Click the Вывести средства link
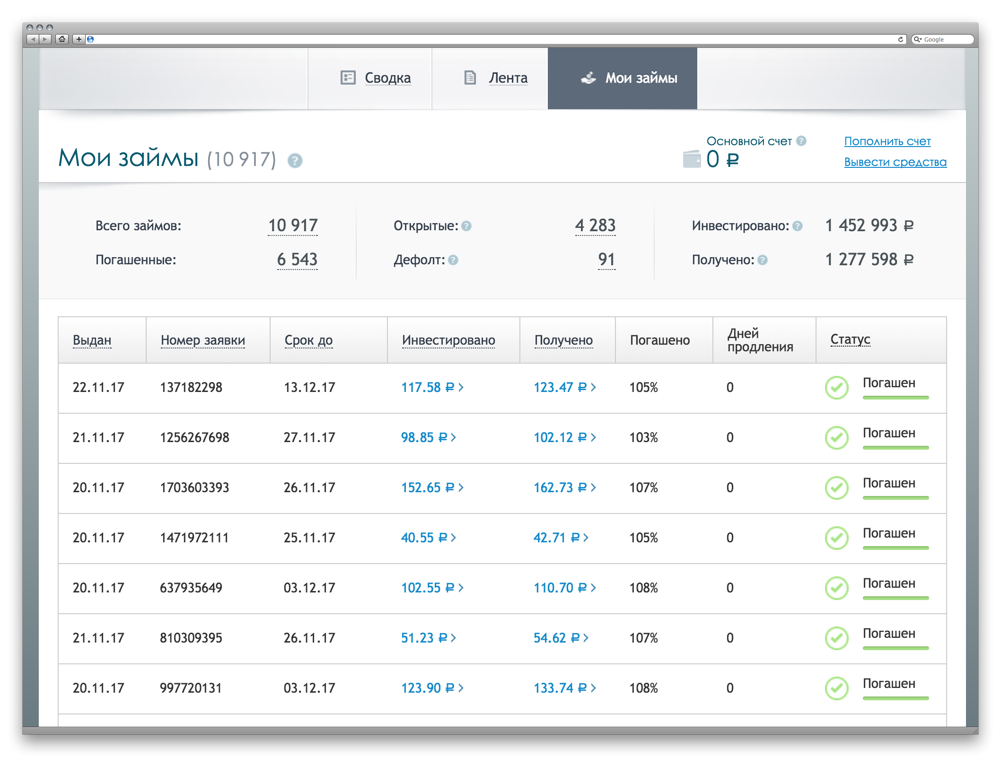 point(895,162)
